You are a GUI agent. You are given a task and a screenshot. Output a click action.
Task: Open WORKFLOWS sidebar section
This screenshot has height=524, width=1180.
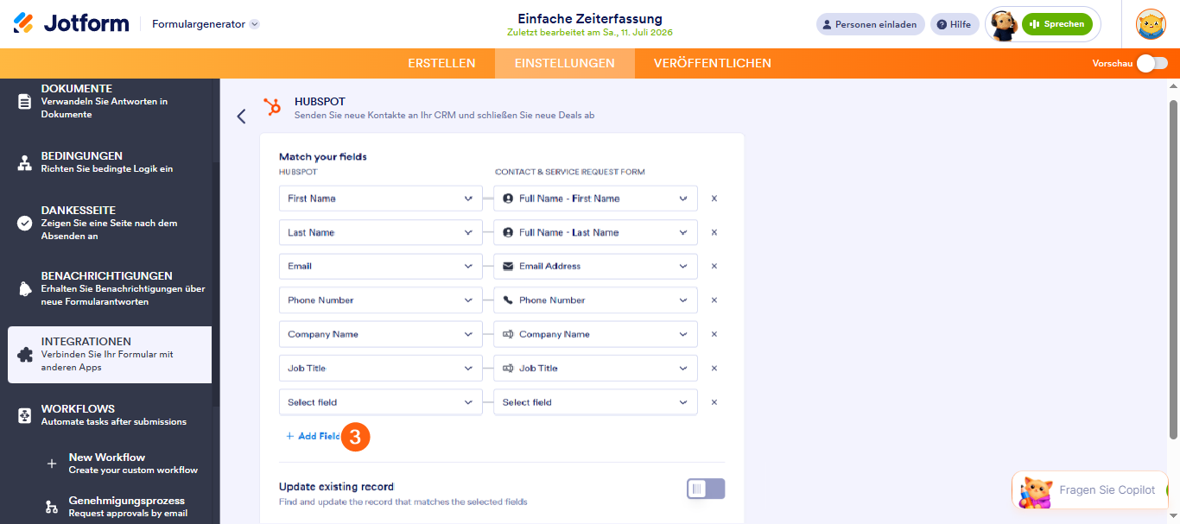(x=110, y=415)
